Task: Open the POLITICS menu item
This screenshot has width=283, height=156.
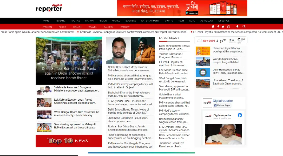Action: click(x=75, y=21)
